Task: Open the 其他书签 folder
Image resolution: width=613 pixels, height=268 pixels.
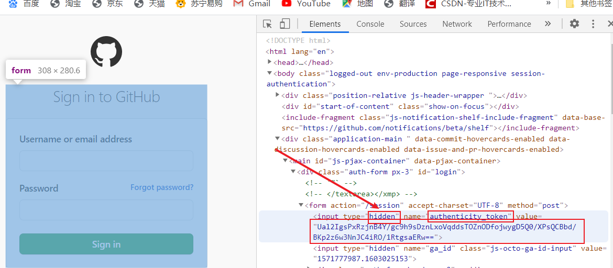Action: click(589, 4)
